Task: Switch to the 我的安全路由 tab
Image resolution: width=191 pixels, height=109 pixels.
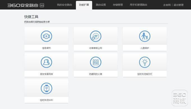Action: 64,5
